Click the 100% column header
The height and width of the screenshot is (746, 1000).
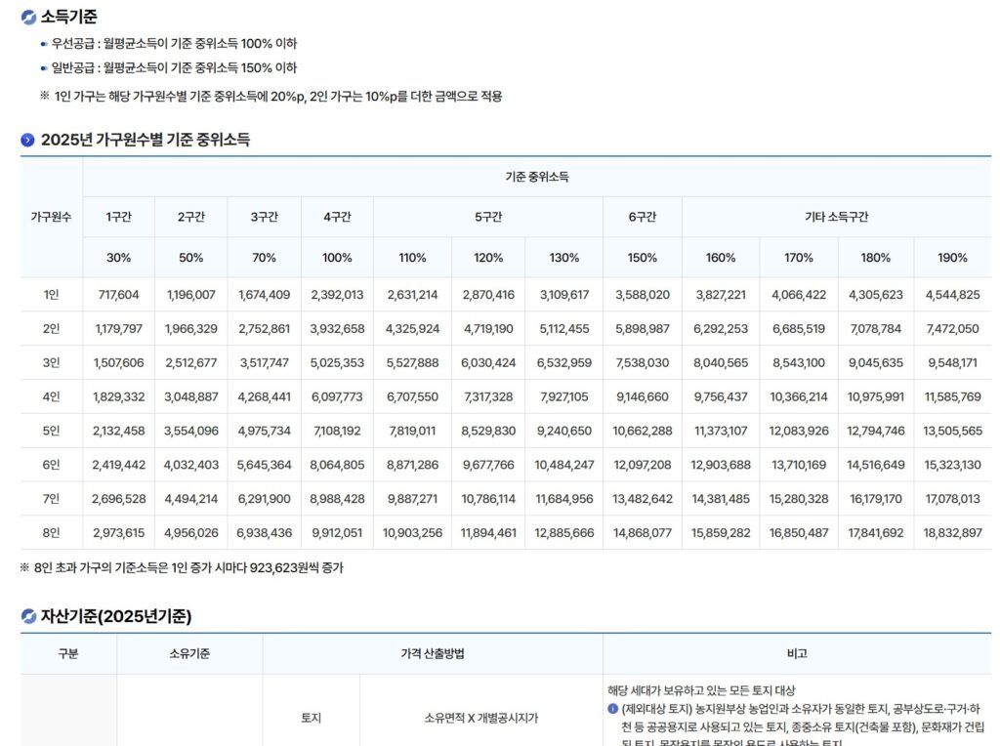coord(337,258)
